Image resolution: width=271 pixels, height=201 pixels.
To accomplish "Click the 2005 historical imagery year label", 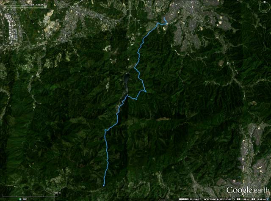I will click(25, 199).
